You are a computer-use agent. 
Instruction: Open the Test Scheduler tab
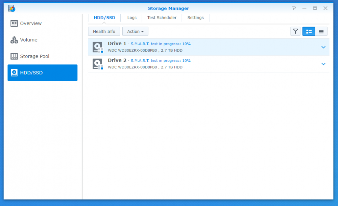coord(162,18)
